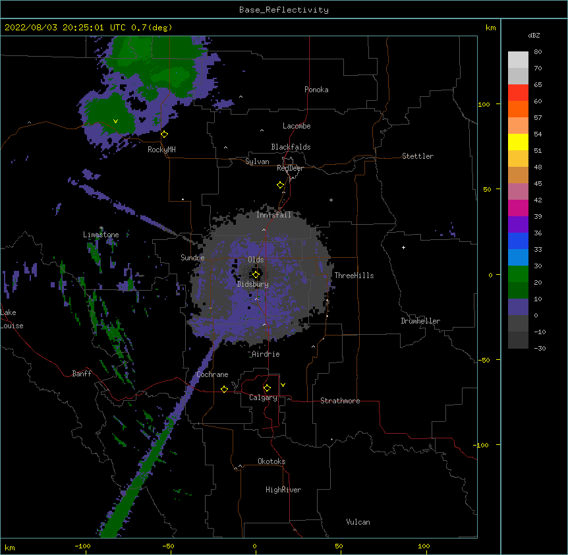This screenshot has width=568, height=555.
Task: Click the Banff label
Action: point(82,374)
